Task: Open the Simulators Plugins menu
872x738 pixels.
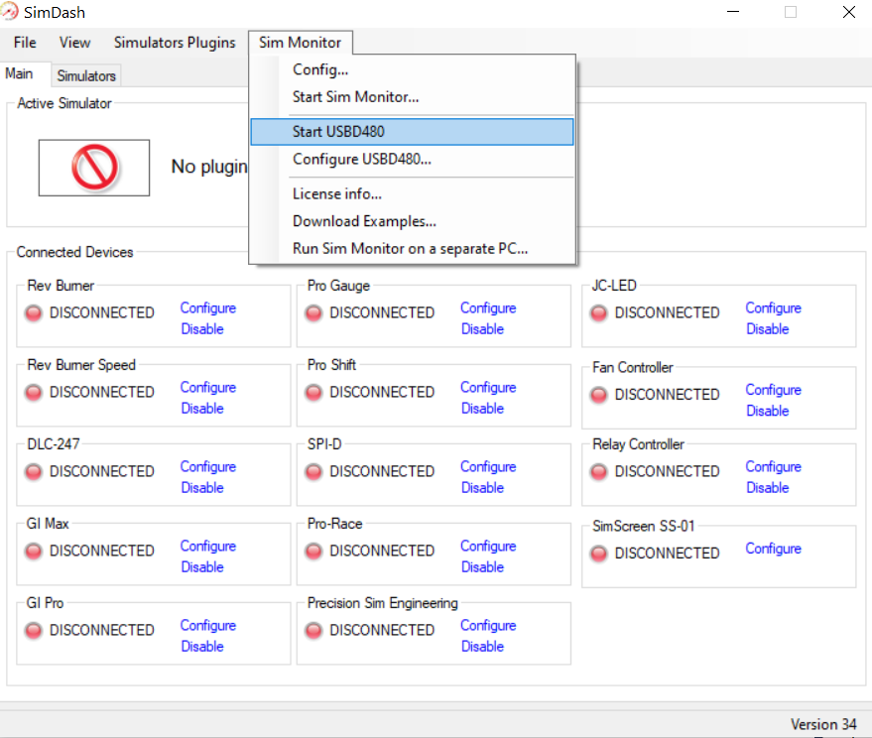Action: pyautogui.click(x=175, y=43)
